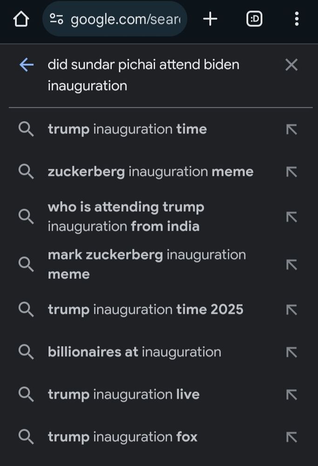The height and width of the screenshot is (466, 318).
Task: Tap magnifier icon beside 'trump inauguration fox'
Action: tap(26, 437)
